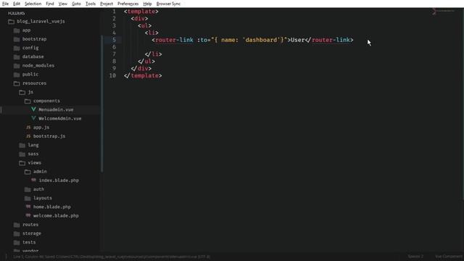The width and height of the screenshot is (464, 261).
Task: Click the layouts folder icon
Action: click(28, 198)
